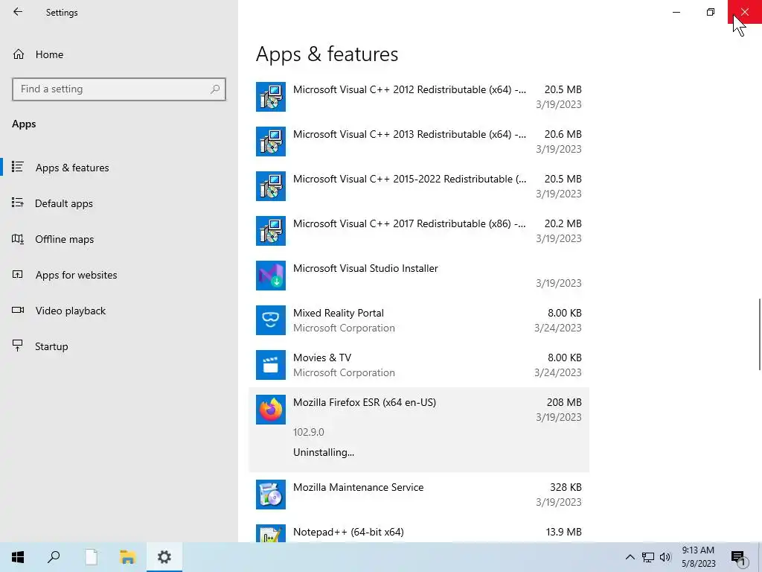
Task: Click the Apps & features page heading
Action: (x=327, y=54)
